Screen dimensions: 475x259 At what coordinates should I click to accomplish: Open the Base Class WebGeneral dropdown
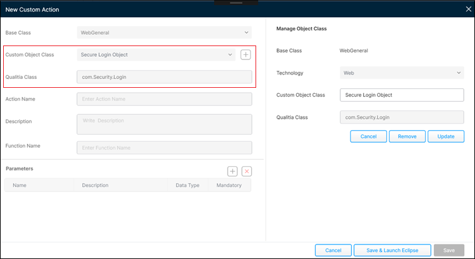(164, 32)
